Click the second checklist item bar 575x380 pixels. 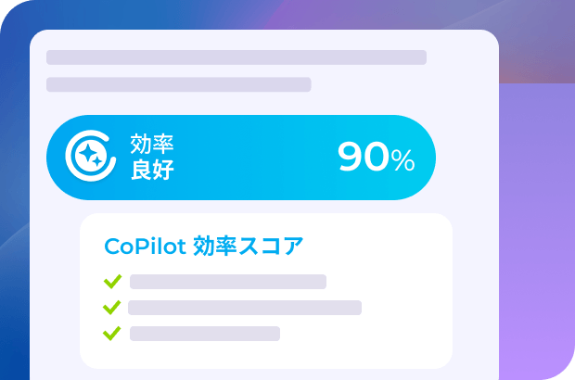point(245,308)
